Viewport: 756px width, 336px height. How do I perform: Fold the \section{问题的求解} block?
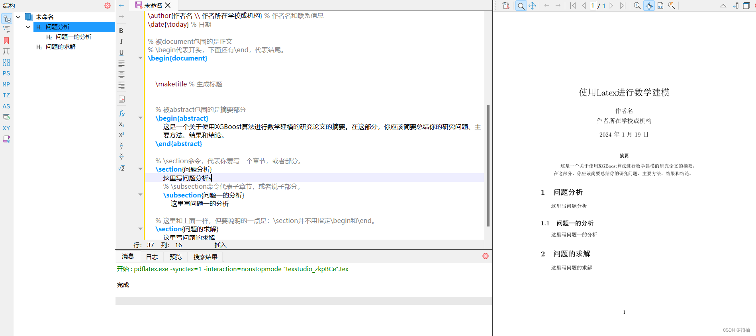pyautogui.click(x=140, y=229)
